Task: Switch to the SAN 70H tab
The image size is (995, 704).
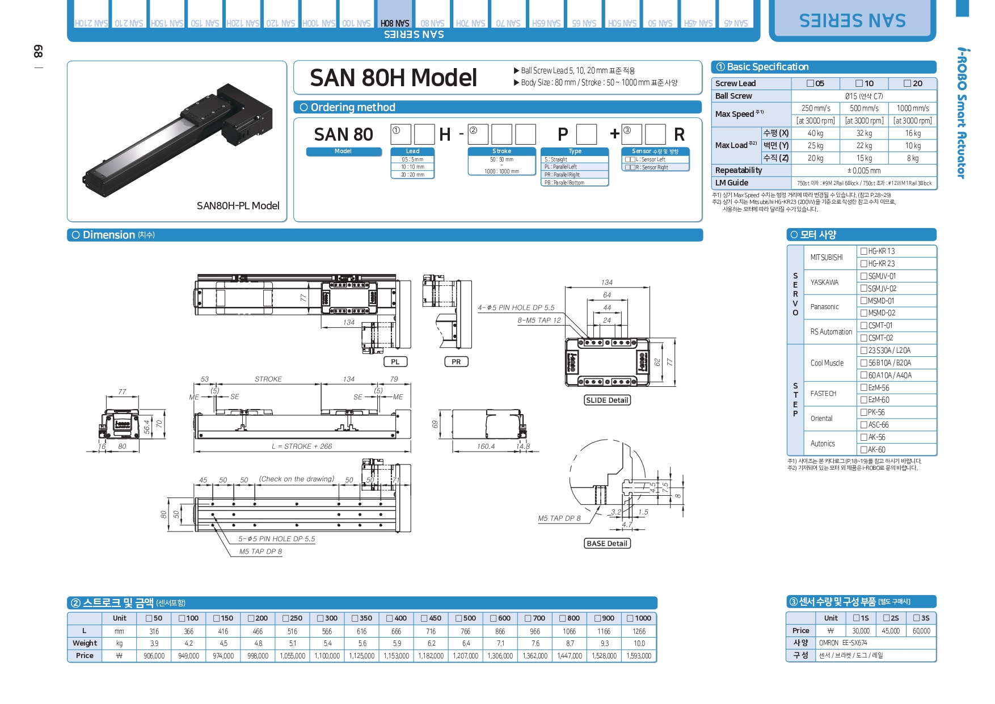Action: coord(471,14)
